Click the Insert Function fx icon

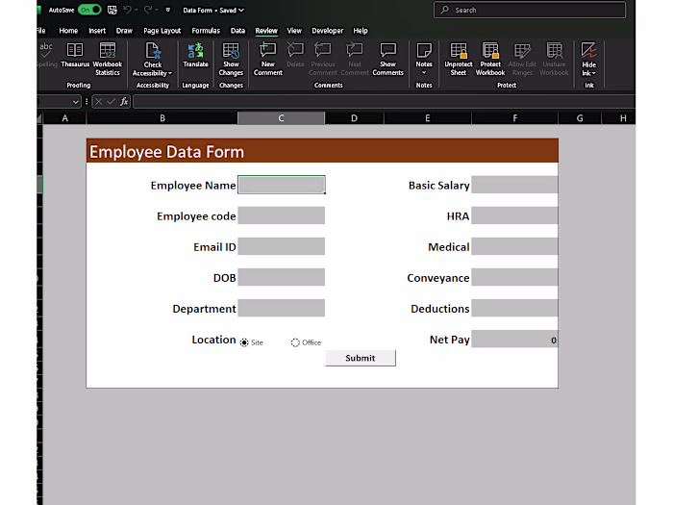point(124,101)
